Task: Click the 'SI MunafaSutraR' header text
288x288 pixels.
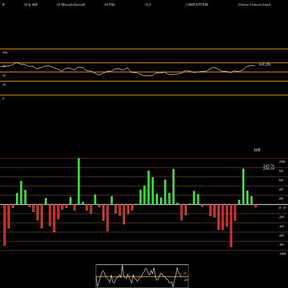Action: [x=71, y=5]
